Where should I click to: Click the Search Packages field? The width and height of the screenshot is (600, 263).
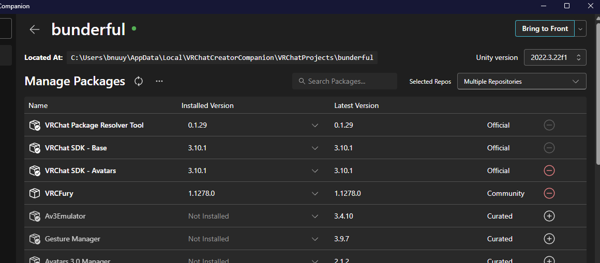[x=345, y=82]
